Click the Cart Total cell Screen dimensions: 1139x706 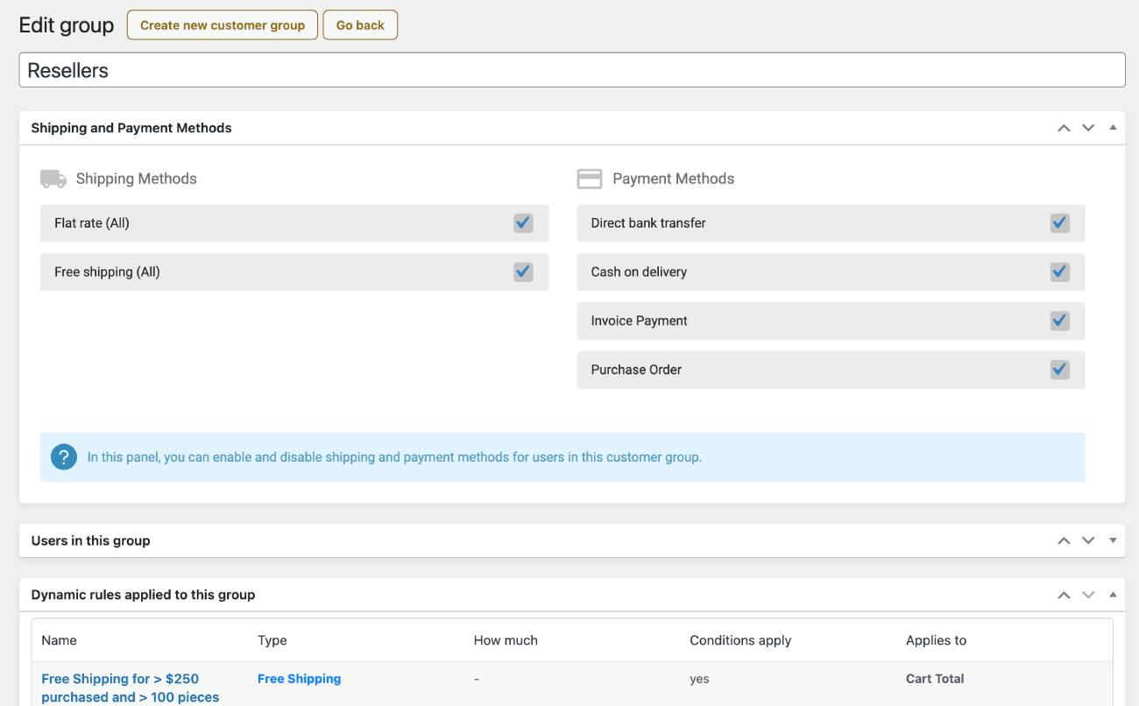click(x=935, y=679)
